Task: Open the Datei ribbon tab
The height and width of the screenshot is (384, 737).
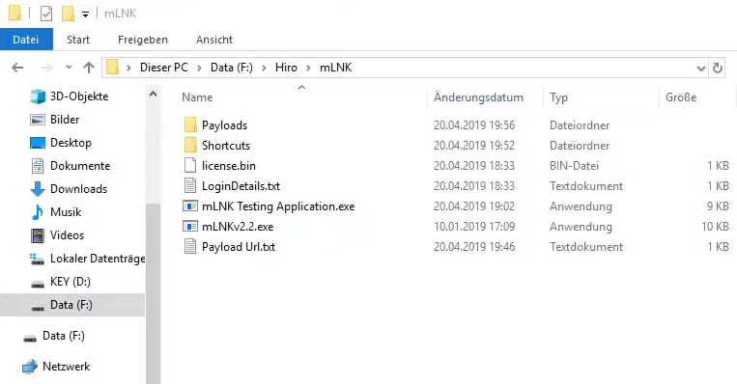Action: coord(26,40)
